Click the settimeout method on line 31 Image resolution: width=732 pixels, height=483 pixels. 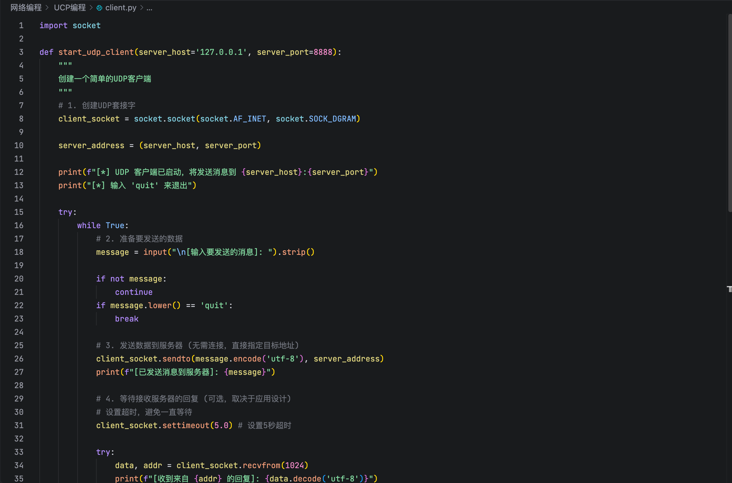tap(186, 425)
